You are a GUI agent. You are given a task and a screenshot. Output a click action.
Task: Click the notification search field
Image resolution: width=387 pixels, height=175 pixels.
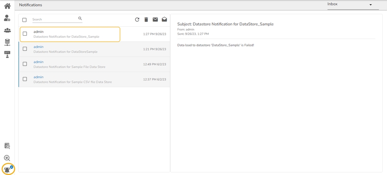point(54,19)
